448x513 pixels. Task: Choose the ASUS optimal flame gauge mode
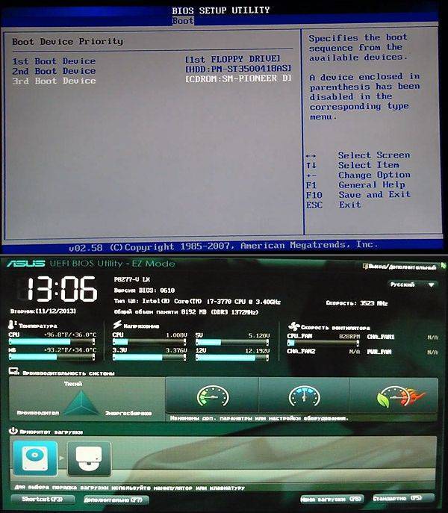click(401, 397)
